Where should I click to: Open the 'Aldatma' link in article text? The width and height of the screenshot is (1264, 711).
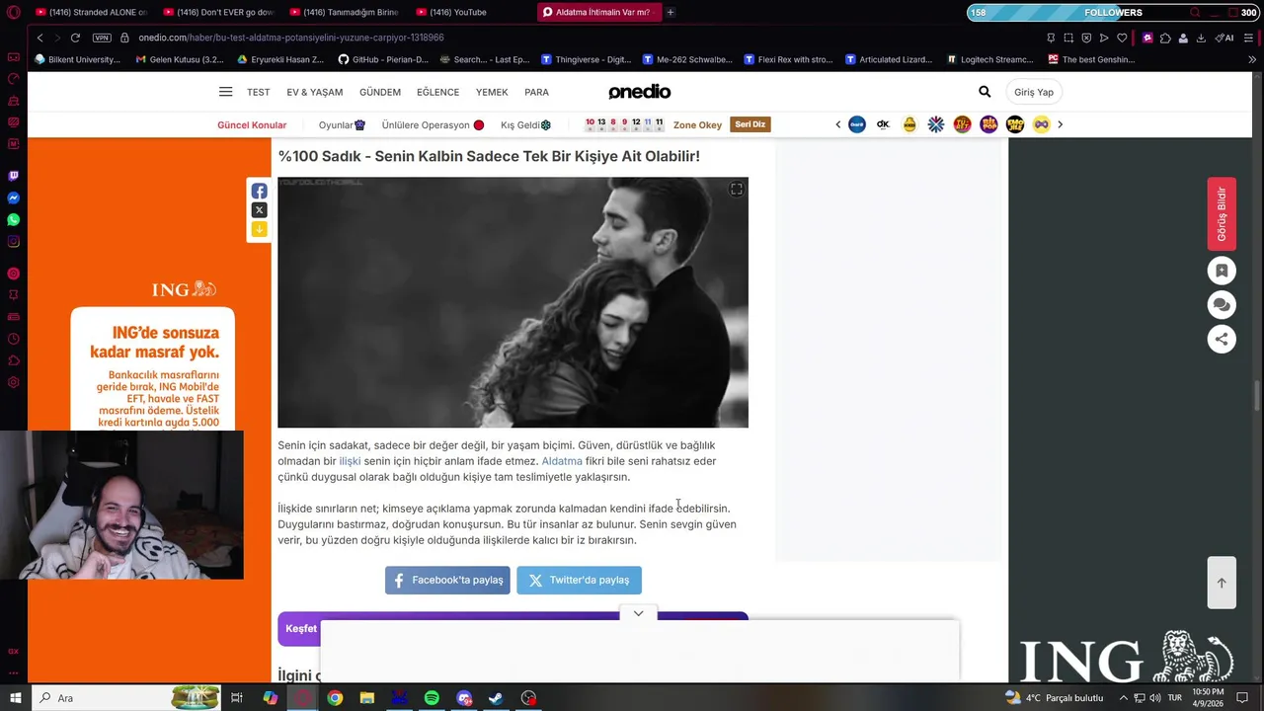(562, 461)
